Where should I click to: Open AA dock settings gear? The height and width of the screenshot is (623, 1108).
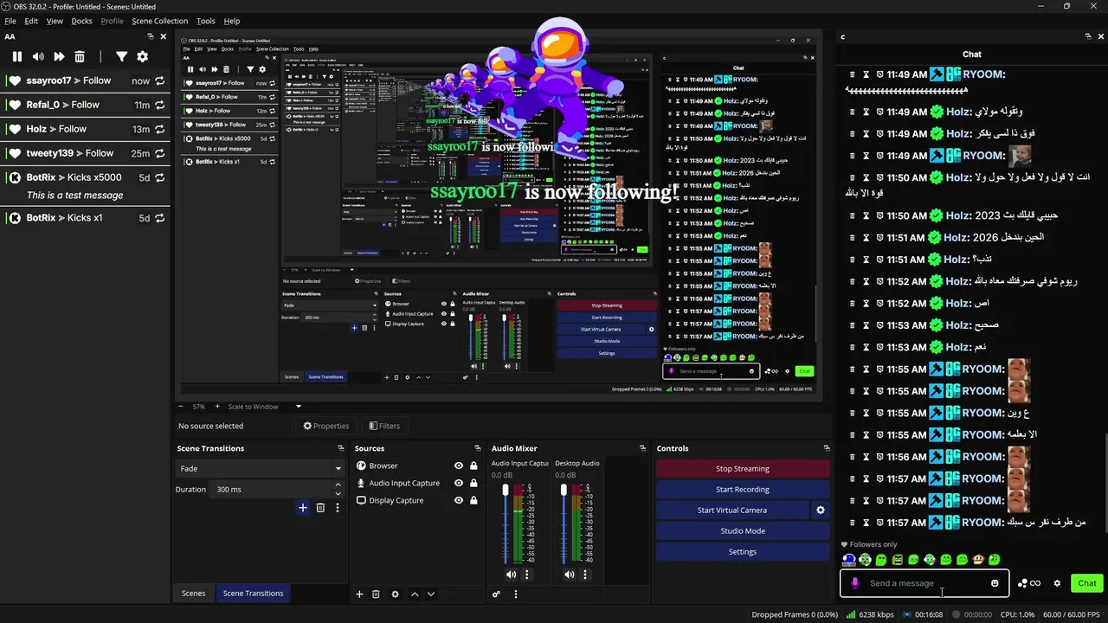[143, 57]
